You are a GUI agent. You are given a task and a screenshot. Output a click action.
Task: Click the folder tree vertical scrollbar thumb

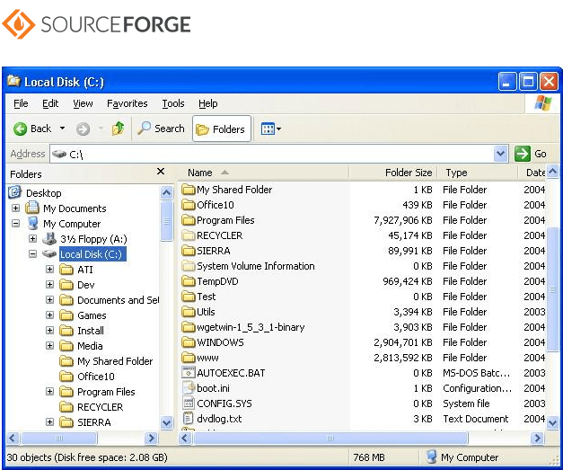click(x=166, y=221)
